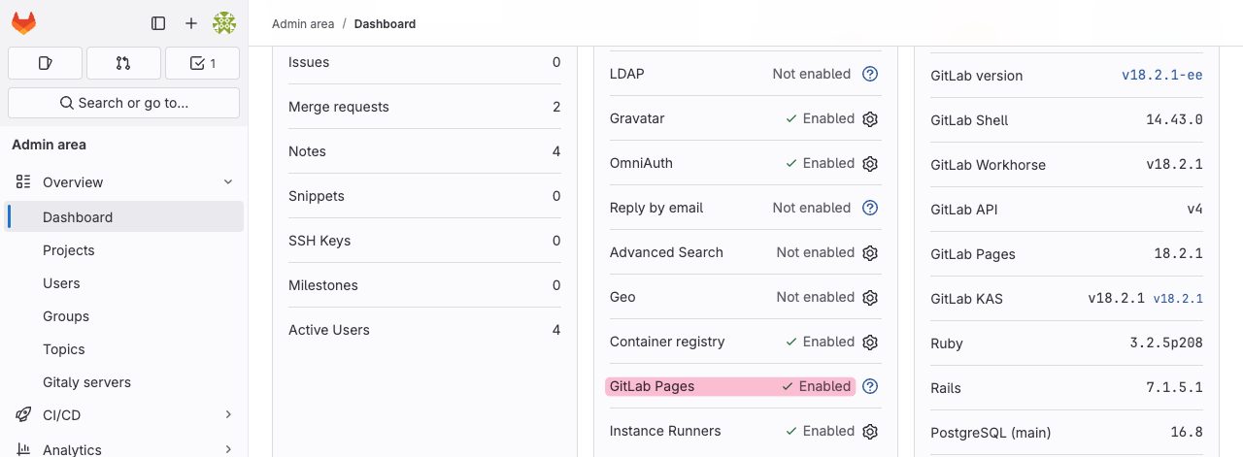Screen dimensions: 1243x457
Task: Open merge requests icon button
Action: click(x=123, y=63)
